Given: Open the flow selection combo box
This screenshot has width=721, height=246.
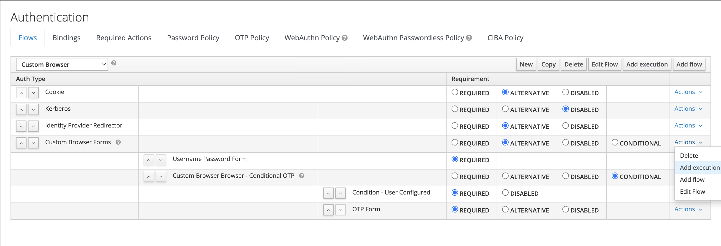Looking at the screenshot, I should click(x=62, y=64).
